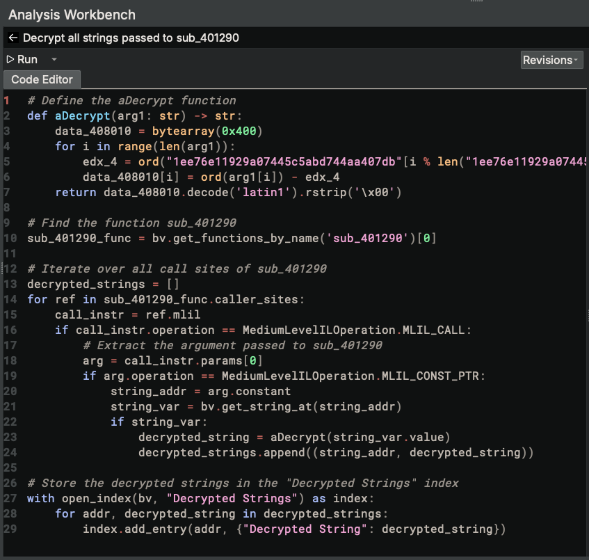The image size is (589, 560).
Task: Click the function name 'aDecrypt' in the def line
Action: click(83, 115)
